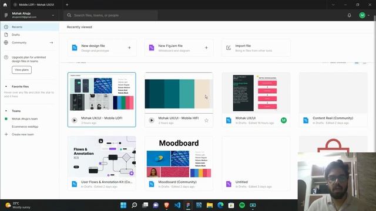Open the weather widget showing Mostly sunny
Viewport: 376px width, 211px height.
pos(18,205)
